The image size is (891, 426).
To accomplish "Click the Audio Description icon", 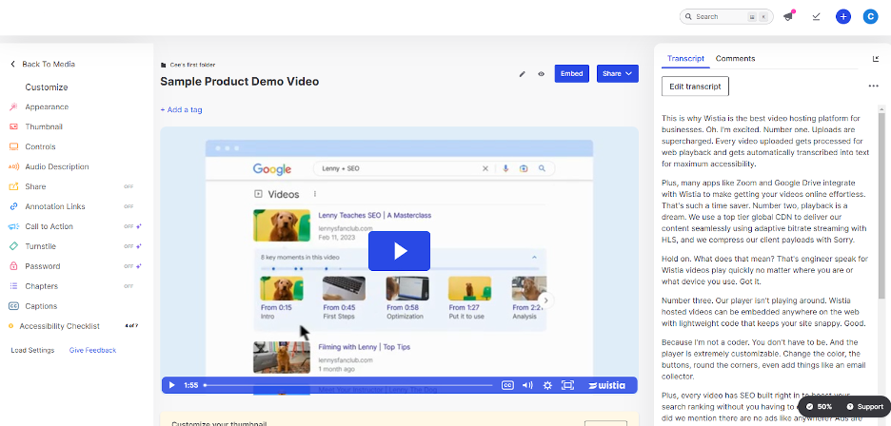I will pyautogui.click(x=13, y=166).
